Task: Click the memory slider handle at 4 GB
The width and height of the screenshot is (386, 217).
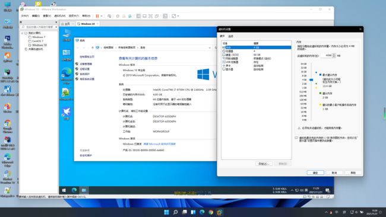Action: point(311,80)
